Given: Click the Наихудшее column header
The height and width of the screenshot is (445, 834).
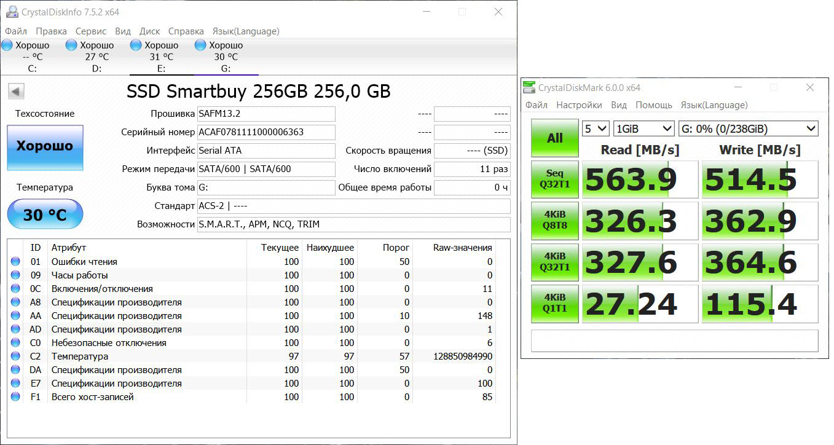Looking at the screenshot, I should pos(331,248).
